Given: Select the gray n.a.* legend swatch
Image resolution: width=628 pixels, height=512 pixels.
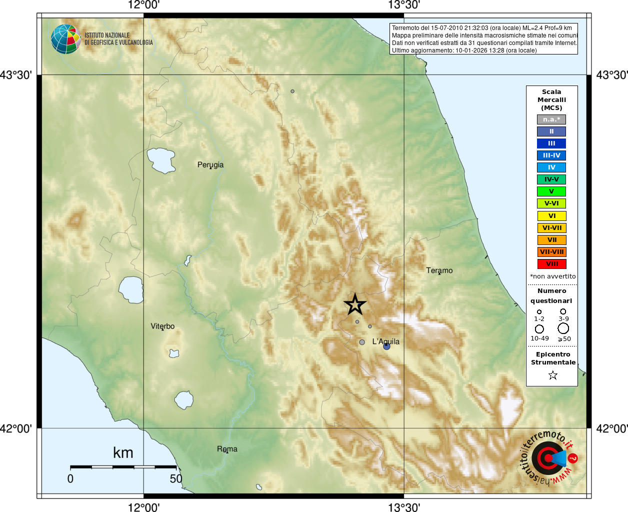Looking at the screenshot, I should (x=551, y=119).
